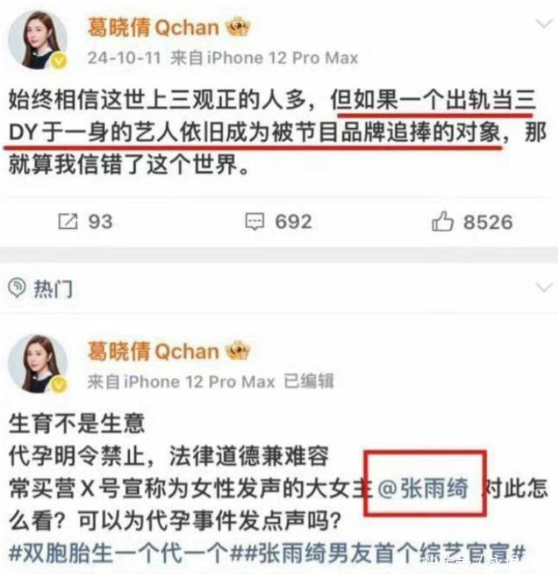Click the 热门 hot topic icon
The width and height of the screenshot is (558, 574).
coord(17,287)
